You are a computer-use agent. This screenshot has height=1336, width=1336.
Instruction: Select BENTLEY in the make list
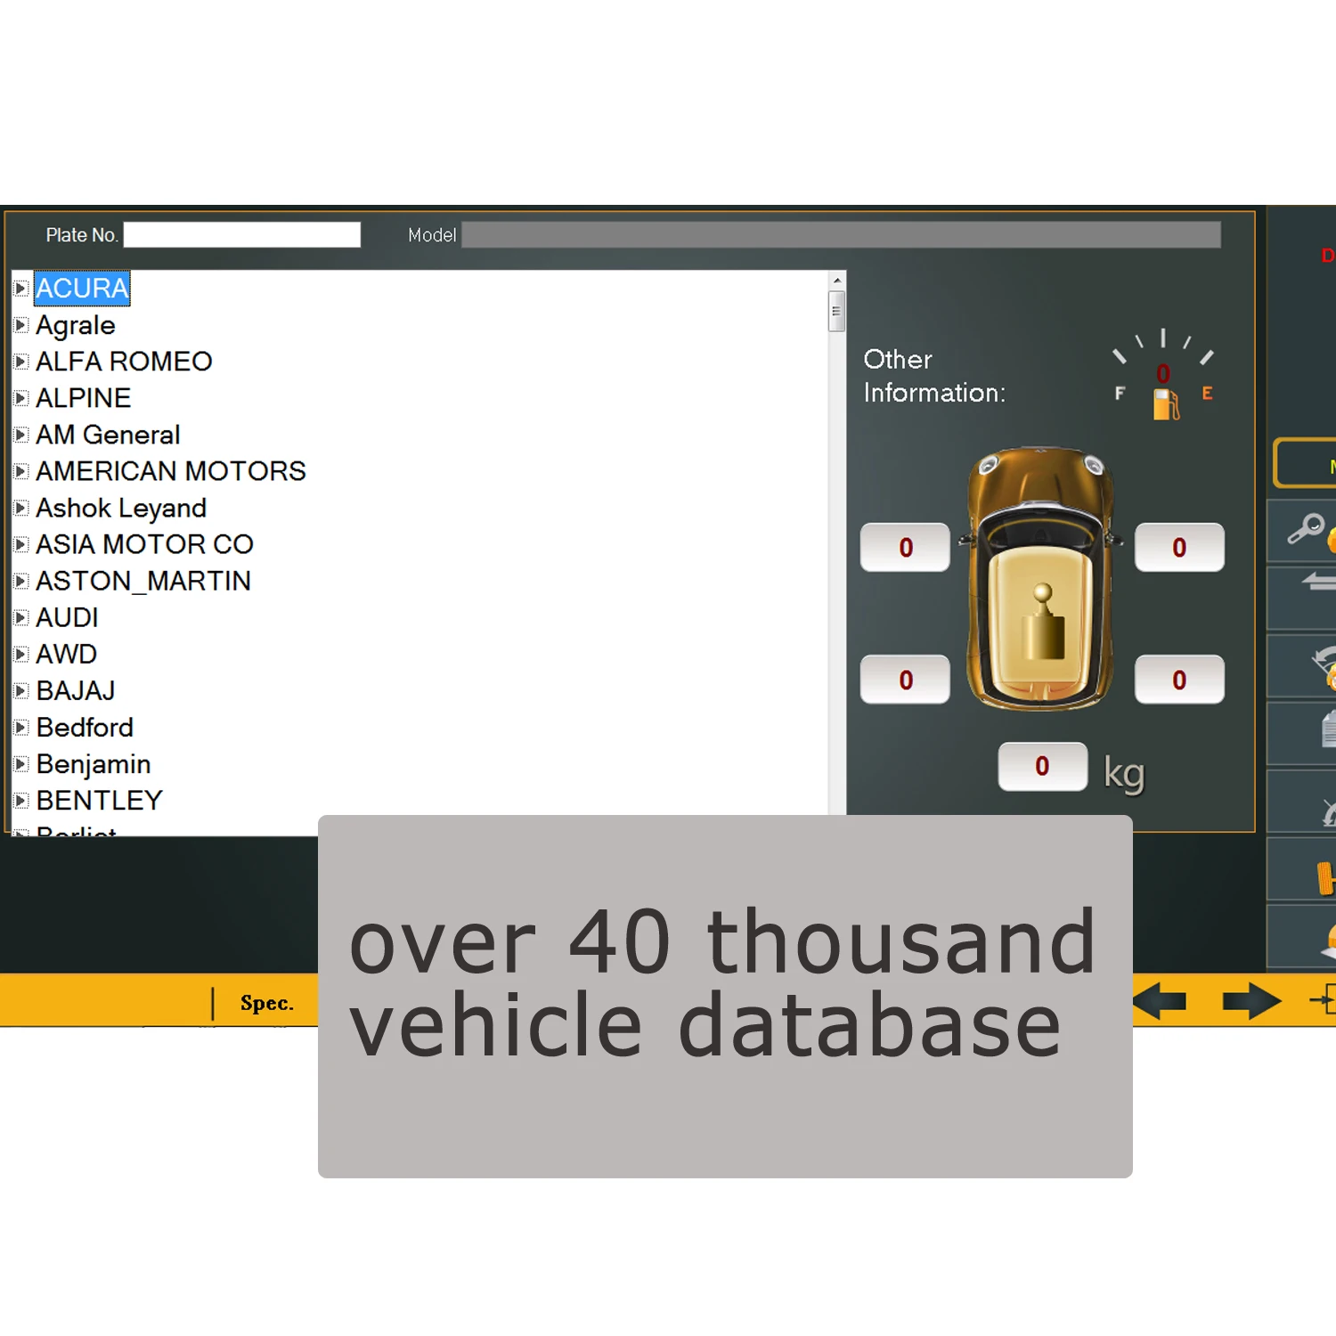point(99,800)
